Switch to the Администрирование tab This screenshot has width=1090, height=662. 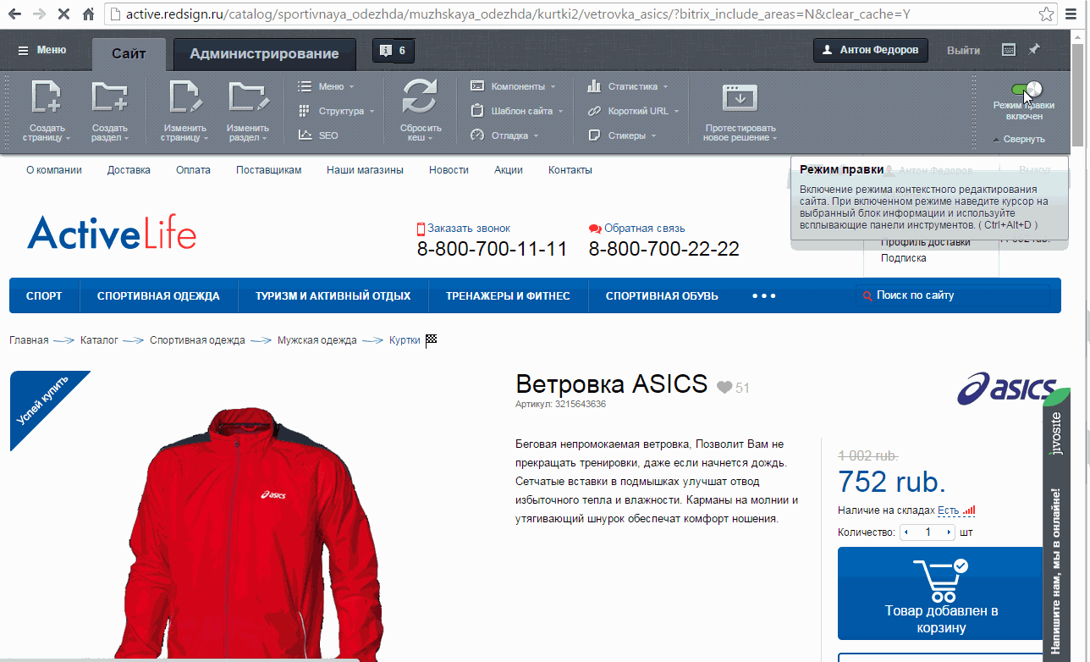pos(264,54)
